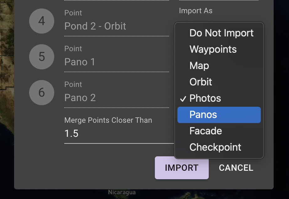This screenshot has width=289, height=199.
Task: Choose the highlighted Panos option
Action: click(219, 115)
